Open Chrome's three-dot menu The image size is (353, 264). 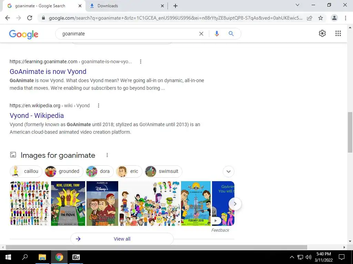pos(345,18)
